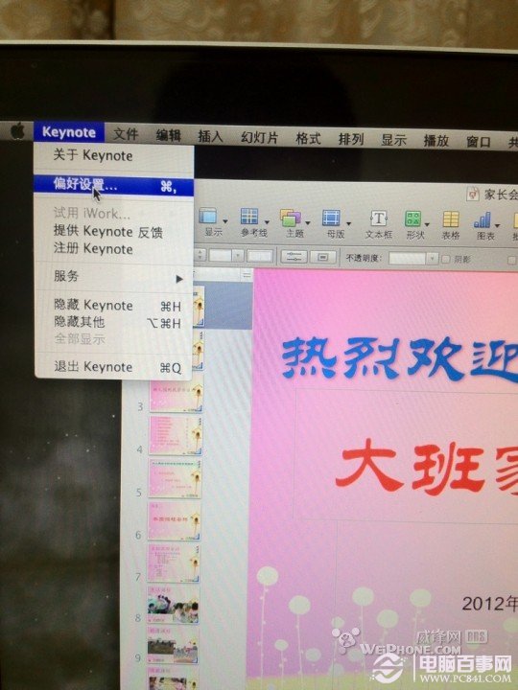Screen dimensions: 518x690
Task: Open the 不透明度 opacity combo box
Action: [412, 259]
